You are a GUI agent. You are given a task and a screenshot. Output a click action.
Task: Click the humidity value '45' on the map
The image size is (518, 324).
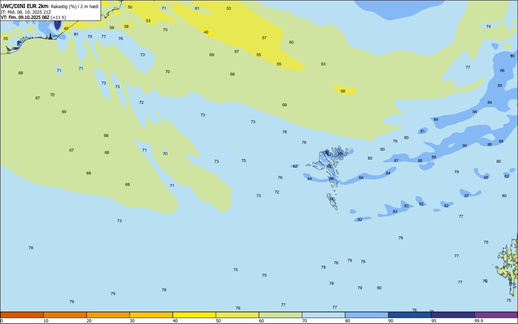66,29
